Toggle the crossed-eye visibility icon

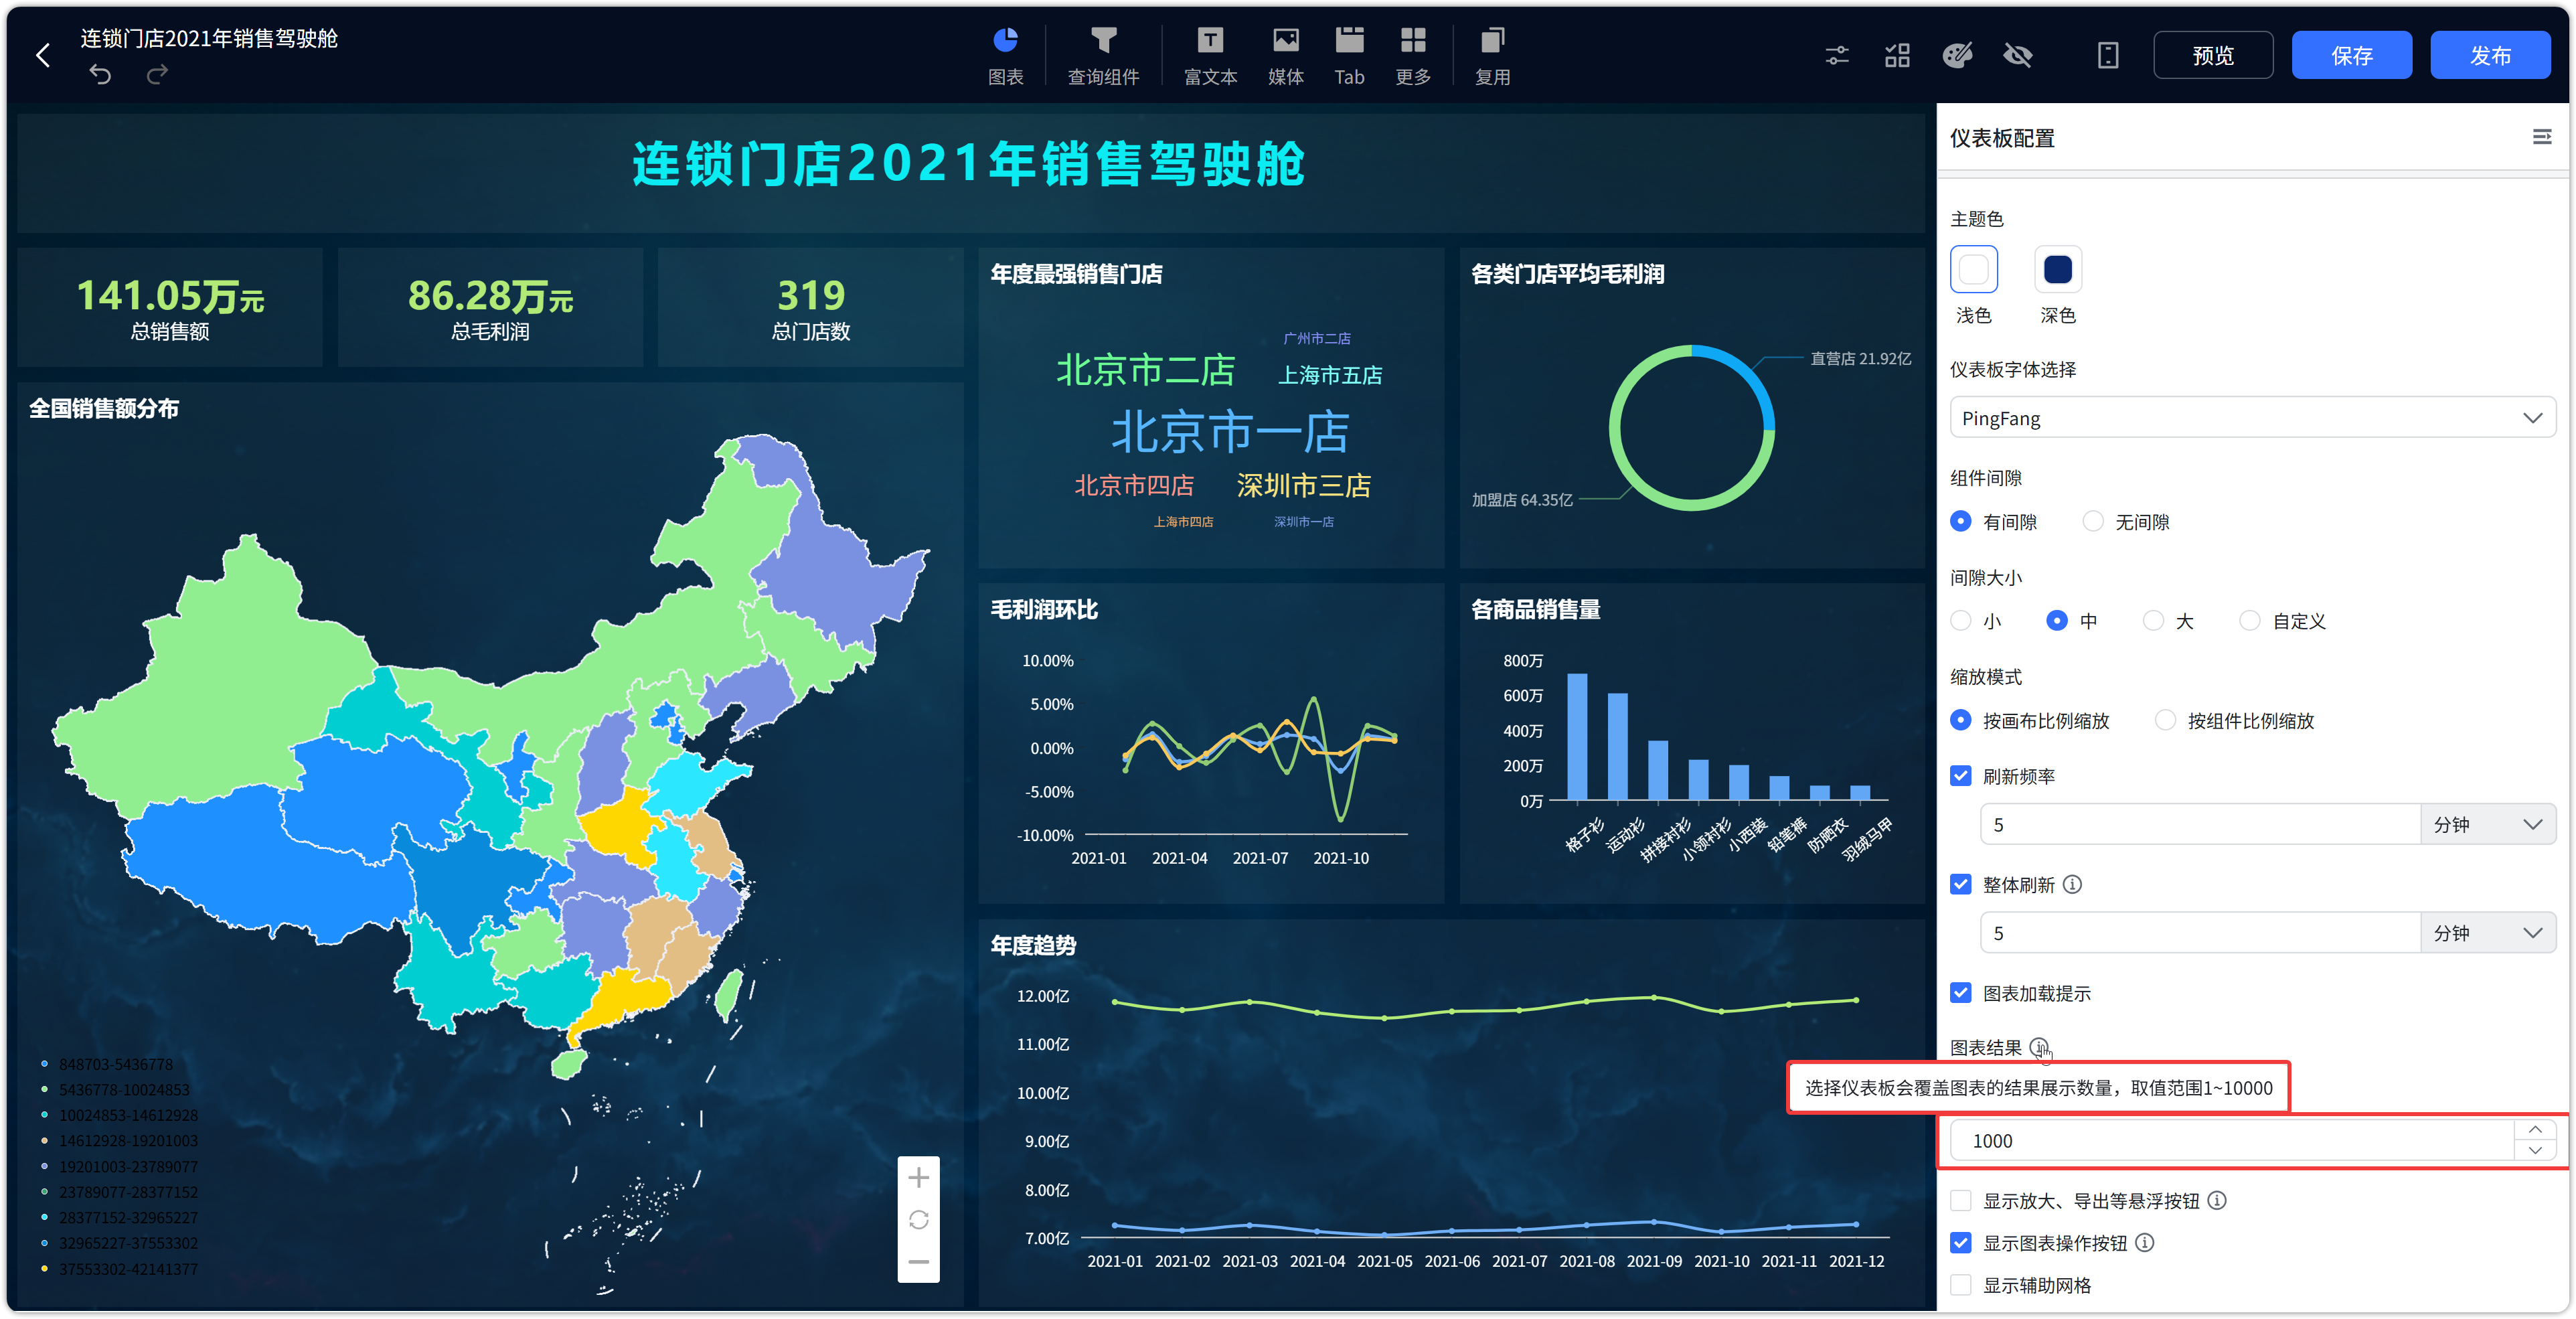pos(2018,55)
